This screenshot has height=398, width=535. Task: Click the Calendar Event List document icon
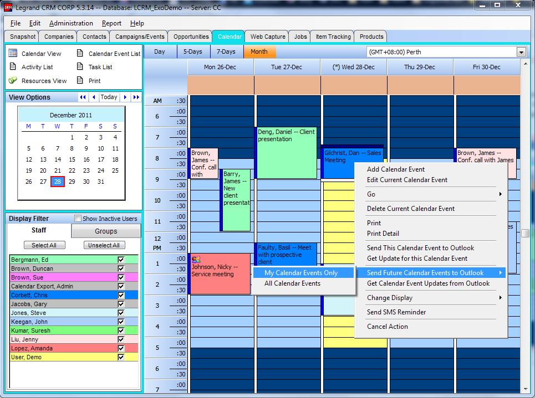coord(80,53)
